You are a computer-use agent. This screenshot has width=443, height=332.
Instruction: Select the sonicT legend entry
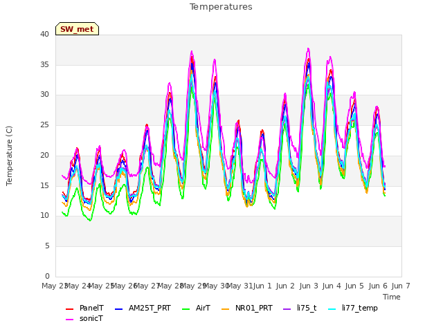[84, 318]
